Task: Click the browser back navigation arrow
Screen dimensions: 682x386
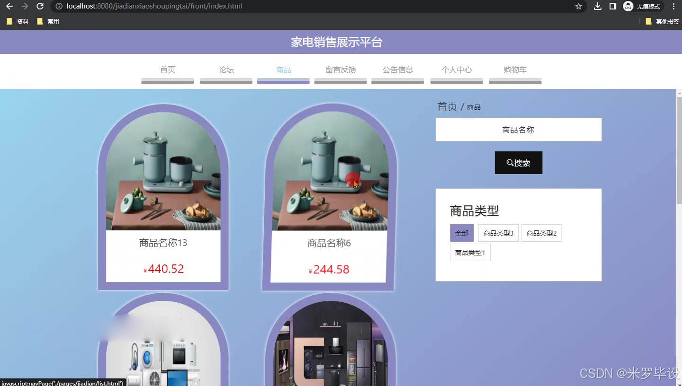Action: pos(9,6)
